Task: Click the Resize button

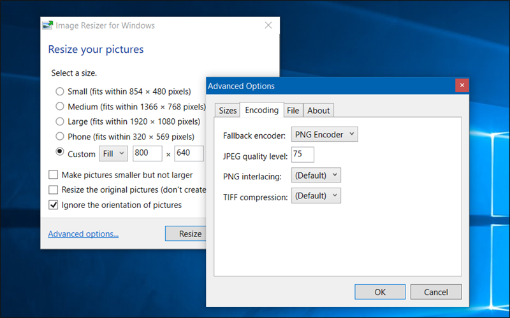Action: [186, 233]
